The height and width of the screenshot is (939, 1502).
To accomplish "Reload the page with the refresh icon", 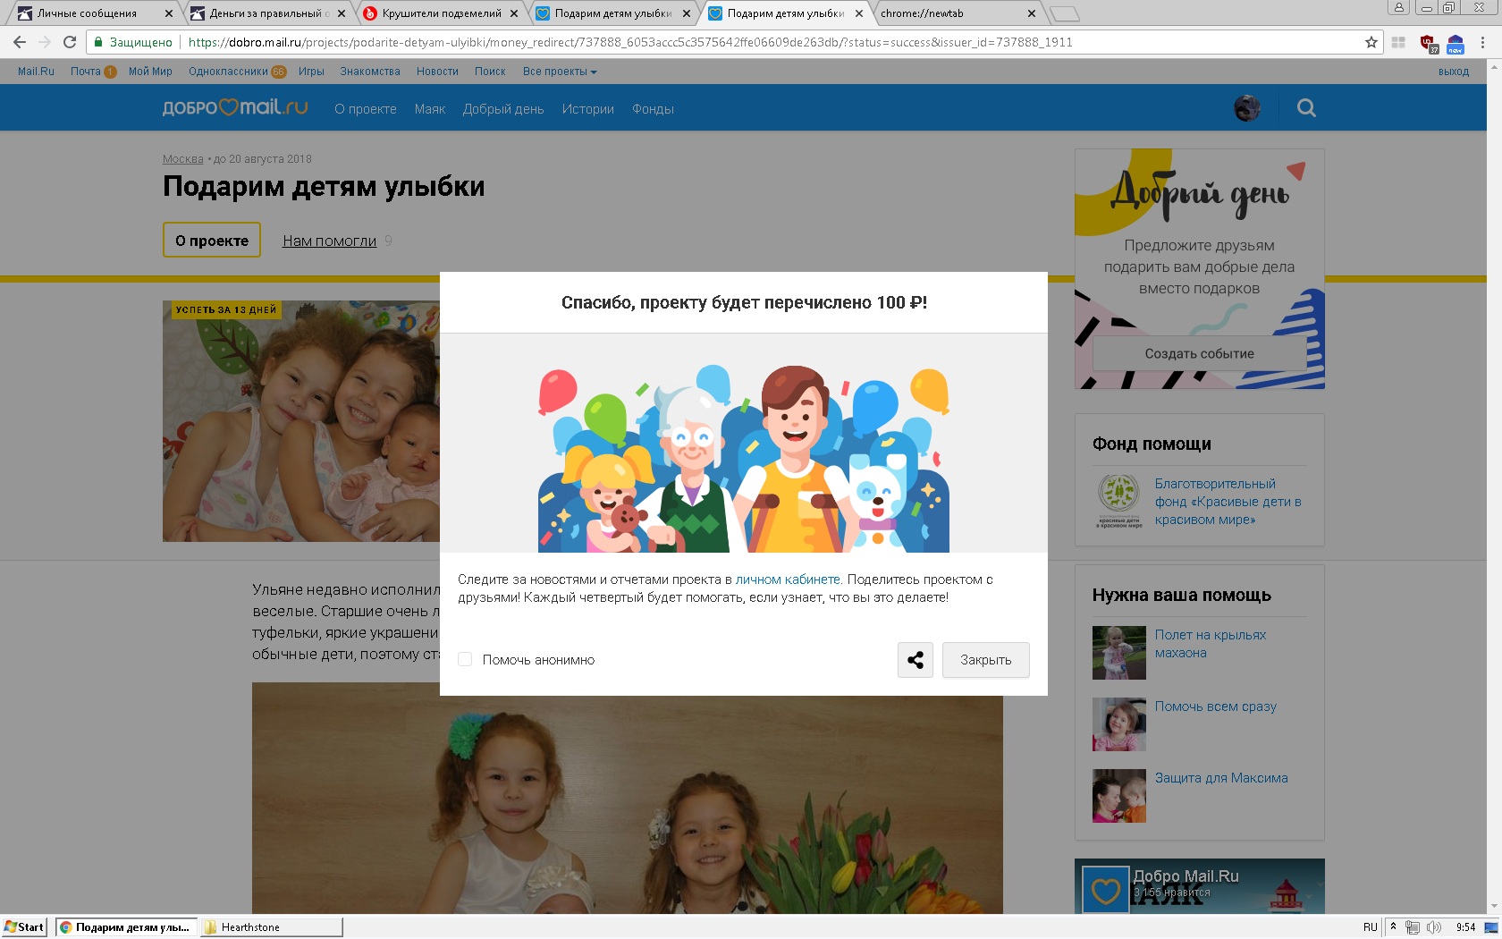I will click(70, 42).
